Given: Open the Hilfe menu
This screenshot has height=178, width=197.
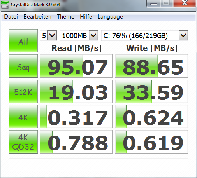Looking at the screenshot, I should click(x=86, y=17).
